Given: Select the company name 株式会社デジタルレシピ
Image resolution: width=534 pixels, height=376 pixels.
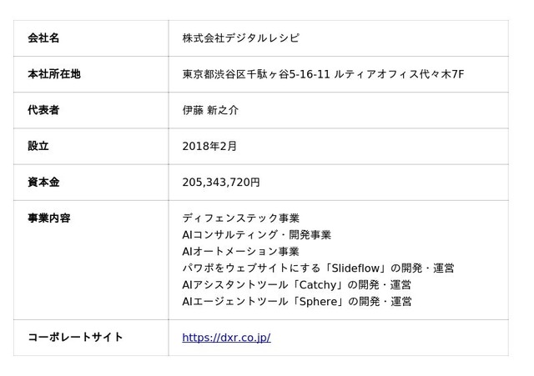Looking at the screenshot, I should (x=241, y=38).
